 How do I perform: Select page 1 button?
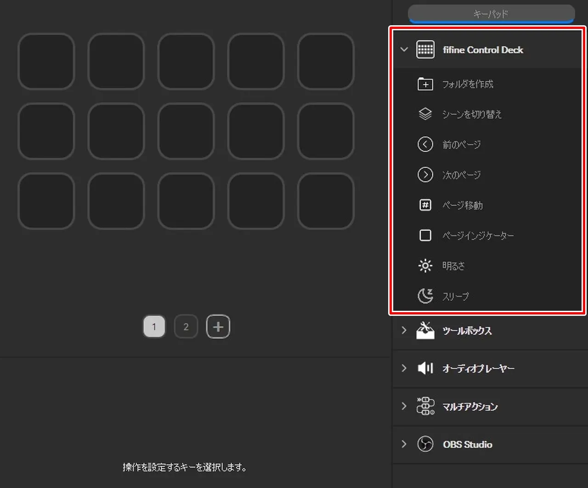[x=154, y=327]
